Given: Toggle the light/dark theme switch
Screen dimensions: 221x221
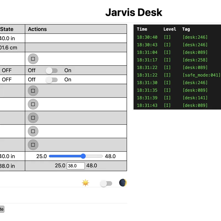Looking at the screenshot, I should [x=106, y=183].
